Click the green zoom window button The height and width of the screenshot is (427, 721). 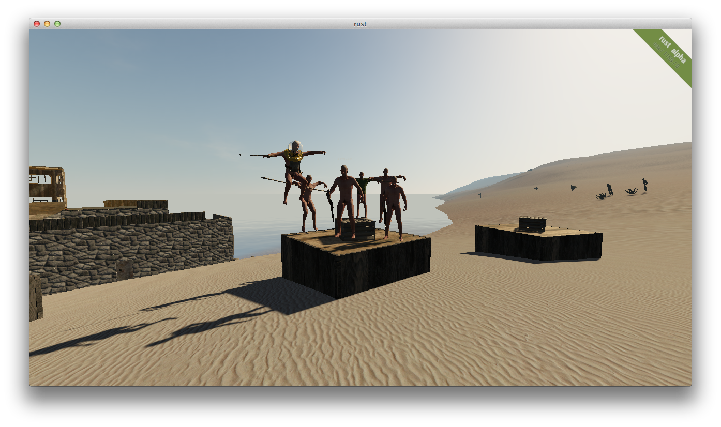click(x=57, y=24)
